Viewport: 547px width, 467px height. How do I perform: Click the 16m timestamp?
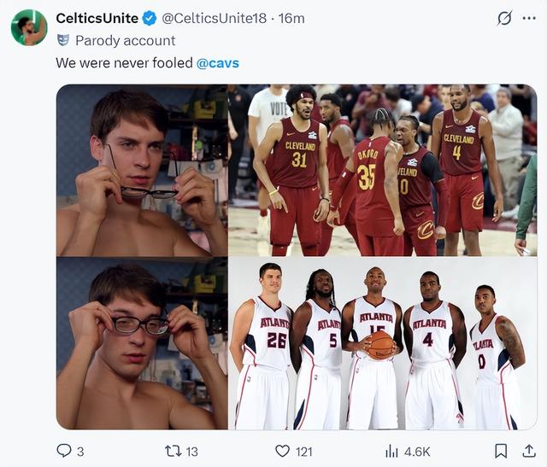[x=291, y=18]
